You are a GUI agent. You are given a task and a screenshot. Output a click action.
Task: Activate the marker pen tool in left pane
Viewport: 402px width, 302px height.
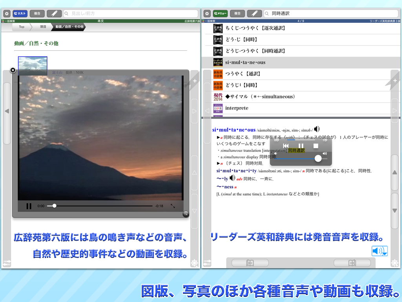pyautogui.click(x=54, y=13)
